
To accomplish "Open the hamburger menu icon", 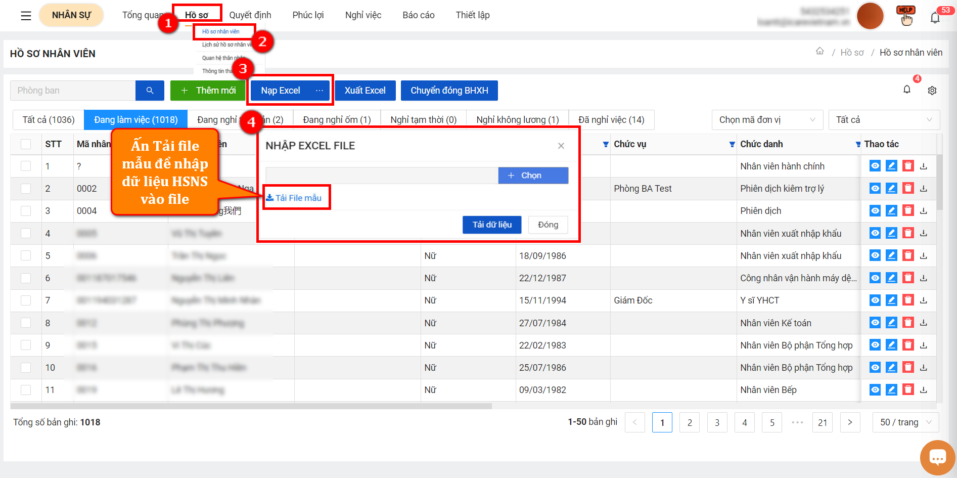I will (26, 16).
